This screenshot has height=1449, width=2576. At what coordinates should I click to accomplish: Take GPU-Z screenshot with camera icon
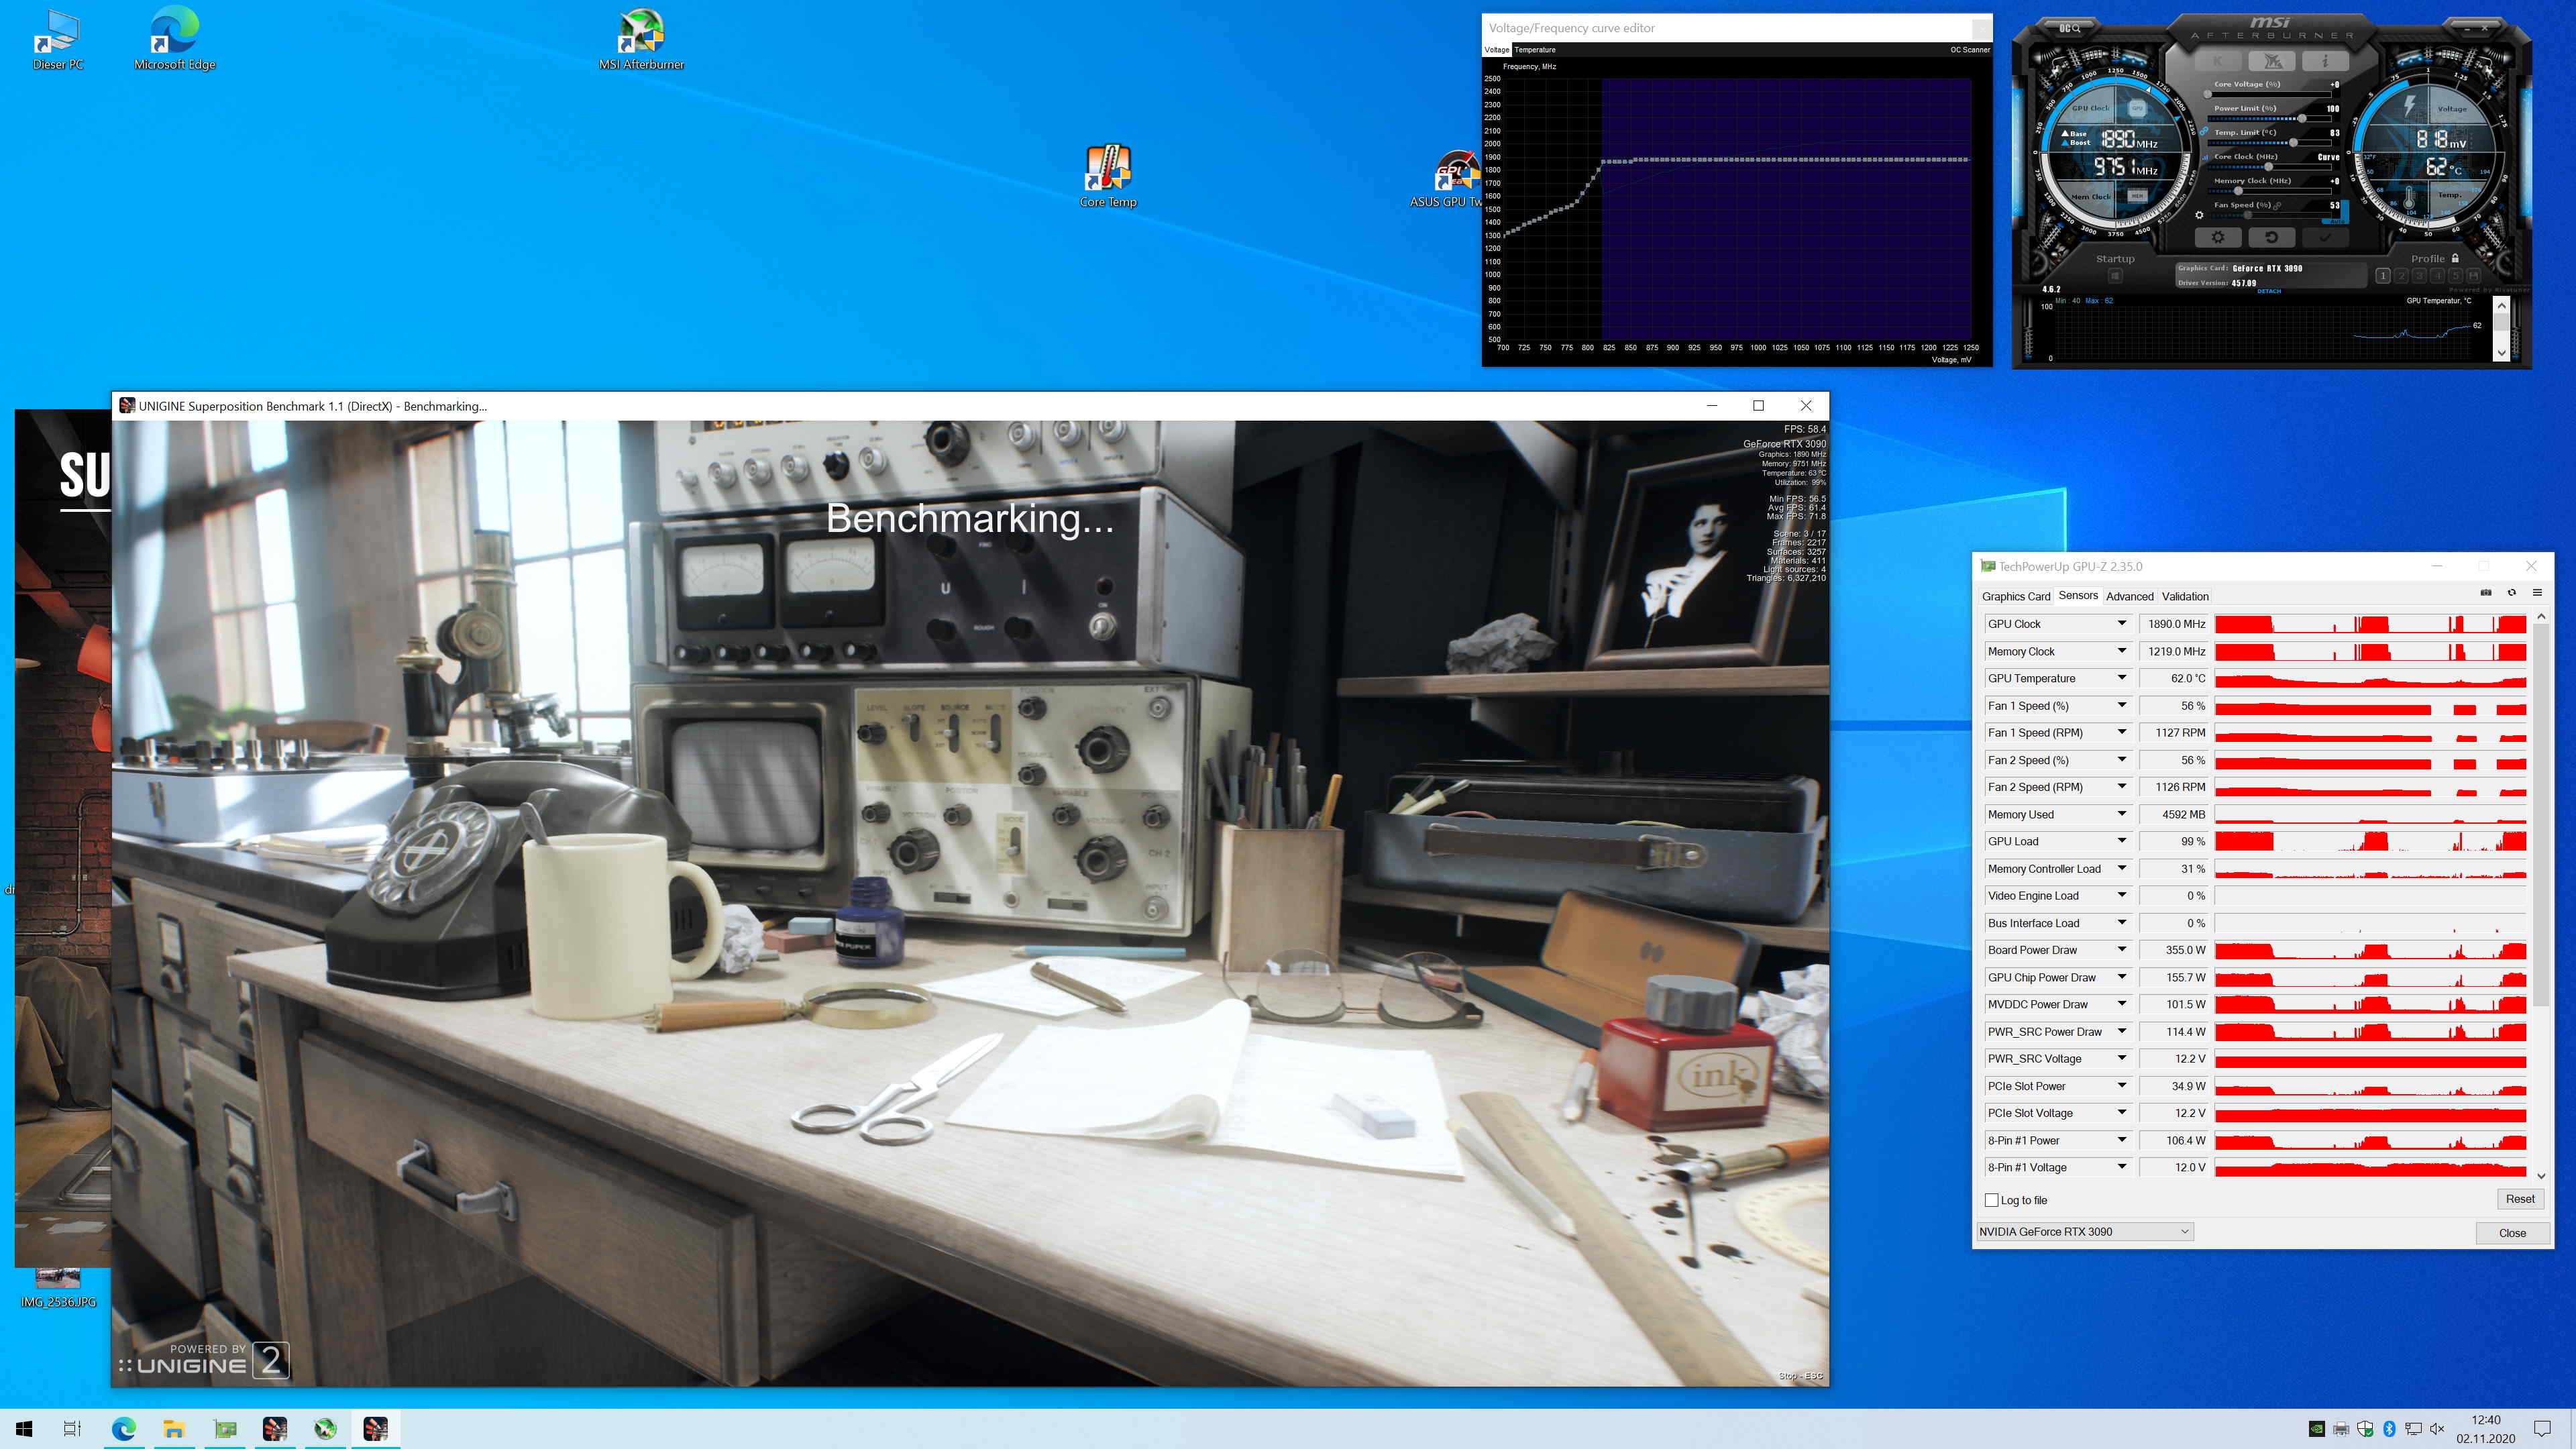point(2485,593)
